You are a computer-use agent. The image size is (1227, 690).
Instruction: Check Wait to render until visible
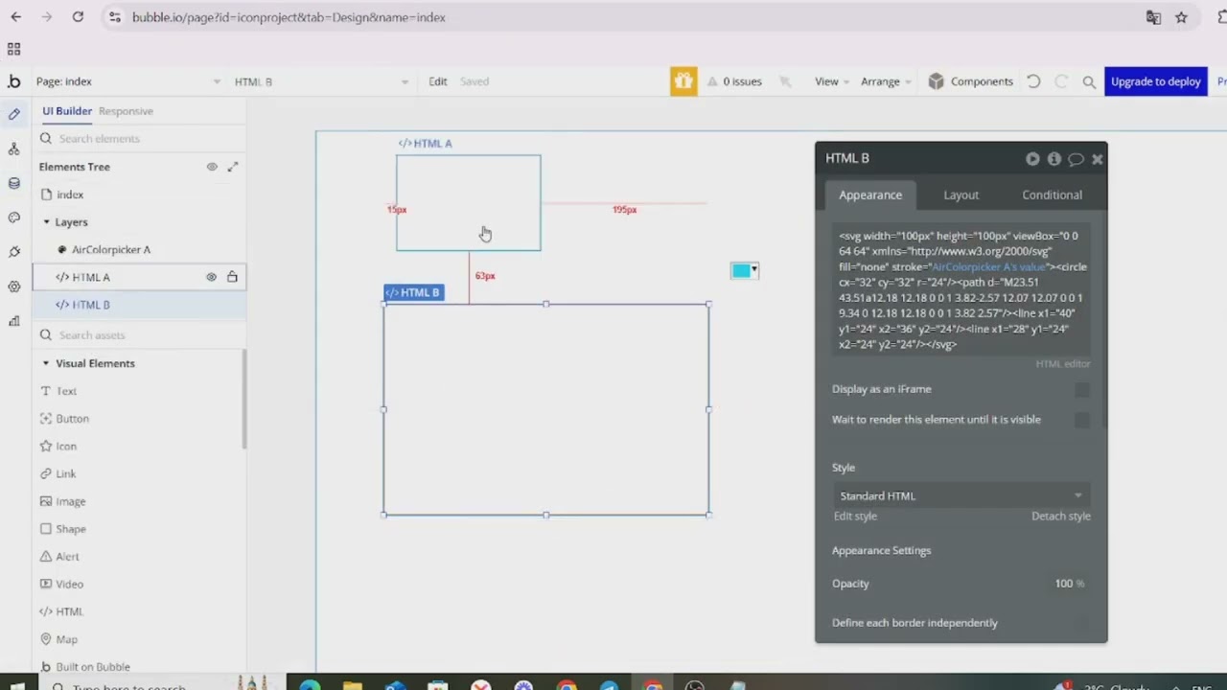point(1081,420)
